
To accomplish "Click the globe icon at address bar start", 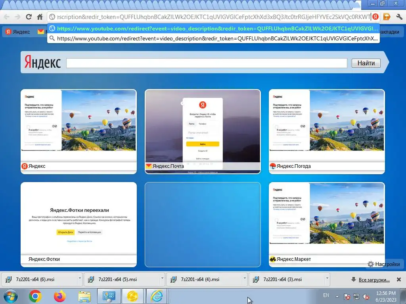I will coord(52,17).
